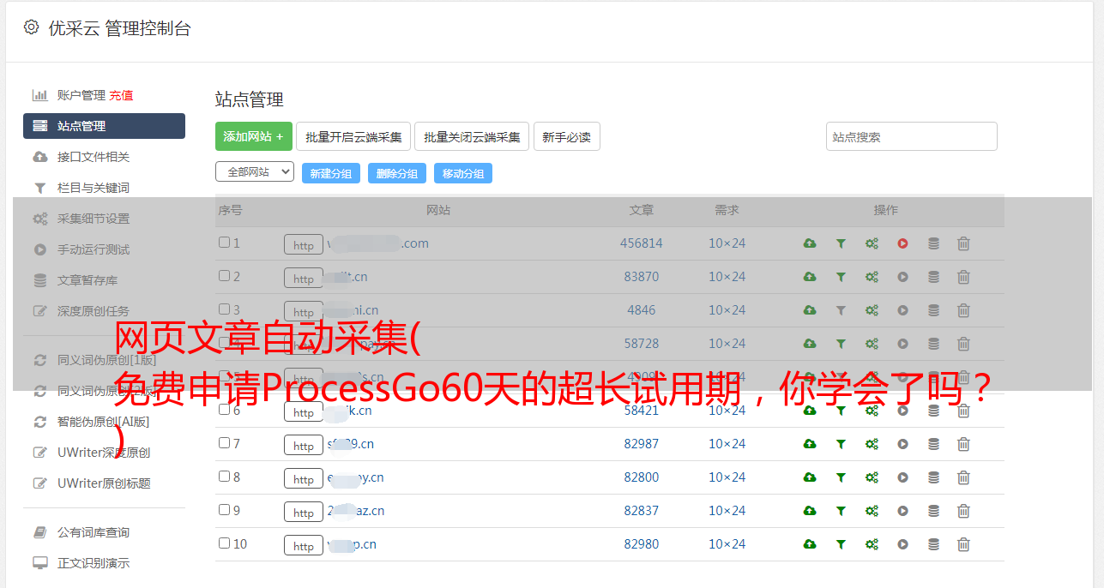Open database icon in row 8
This screenshot has height=588, width=1104.
click(x=933, y=477)
